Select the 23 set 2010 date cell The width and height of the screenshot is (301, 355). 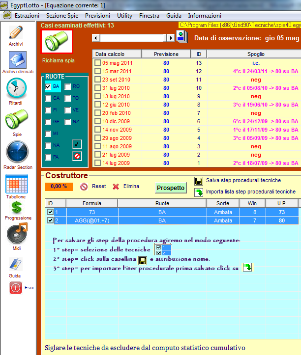point(116,80)
